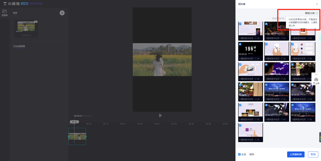Open the 资源库 folder icon in sidebar
The width and height of the screenshot is (321, 161).
[5, 11]
